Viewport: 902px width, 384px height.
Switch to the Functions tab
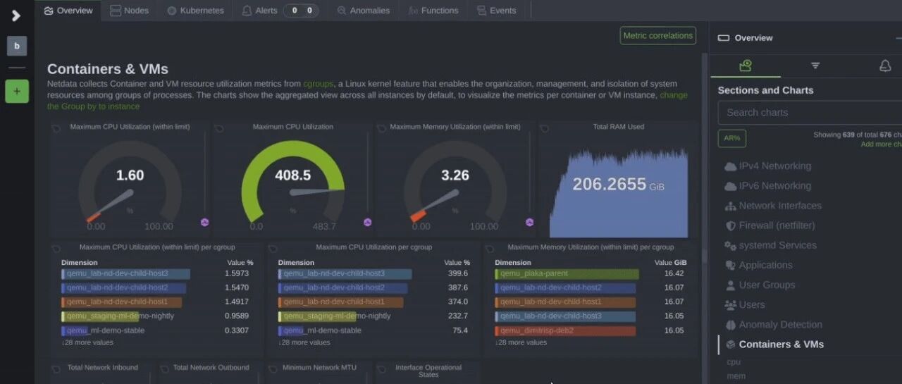pyautogui.click(x=433, y=11)
